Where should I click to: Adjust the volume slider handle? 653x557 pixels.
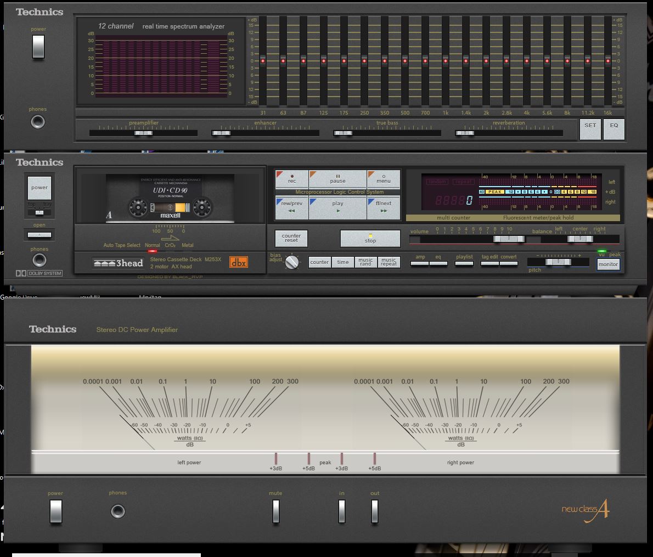click(509, 239)
